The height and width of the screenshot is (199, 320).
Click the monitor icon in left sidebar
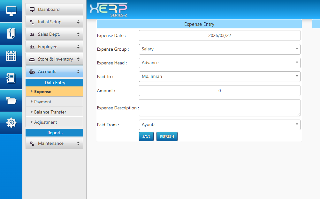pos(11,11)
